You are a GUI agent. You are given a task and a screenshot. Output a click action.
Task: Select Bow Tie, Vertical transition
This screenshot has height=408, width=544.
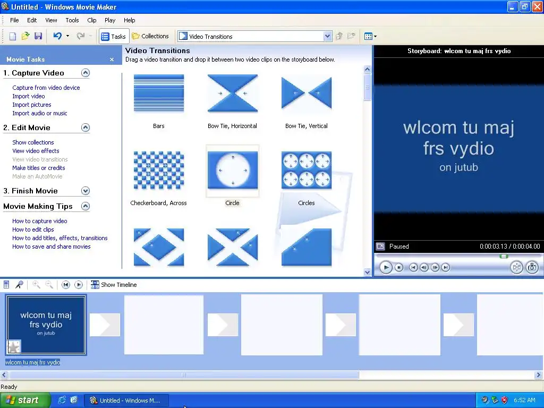307,93
